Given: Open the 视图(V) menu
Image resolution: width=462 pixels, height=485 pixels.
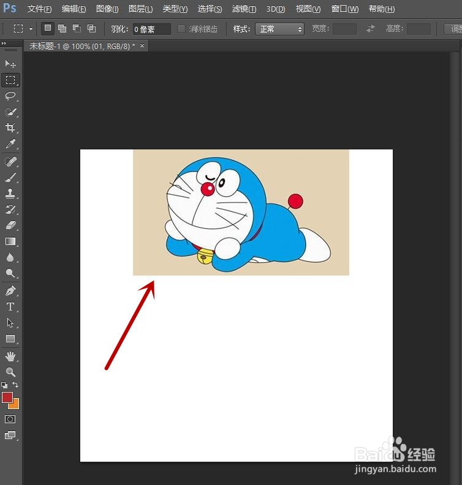Looking at the screenshot, I should click(308, 9).
